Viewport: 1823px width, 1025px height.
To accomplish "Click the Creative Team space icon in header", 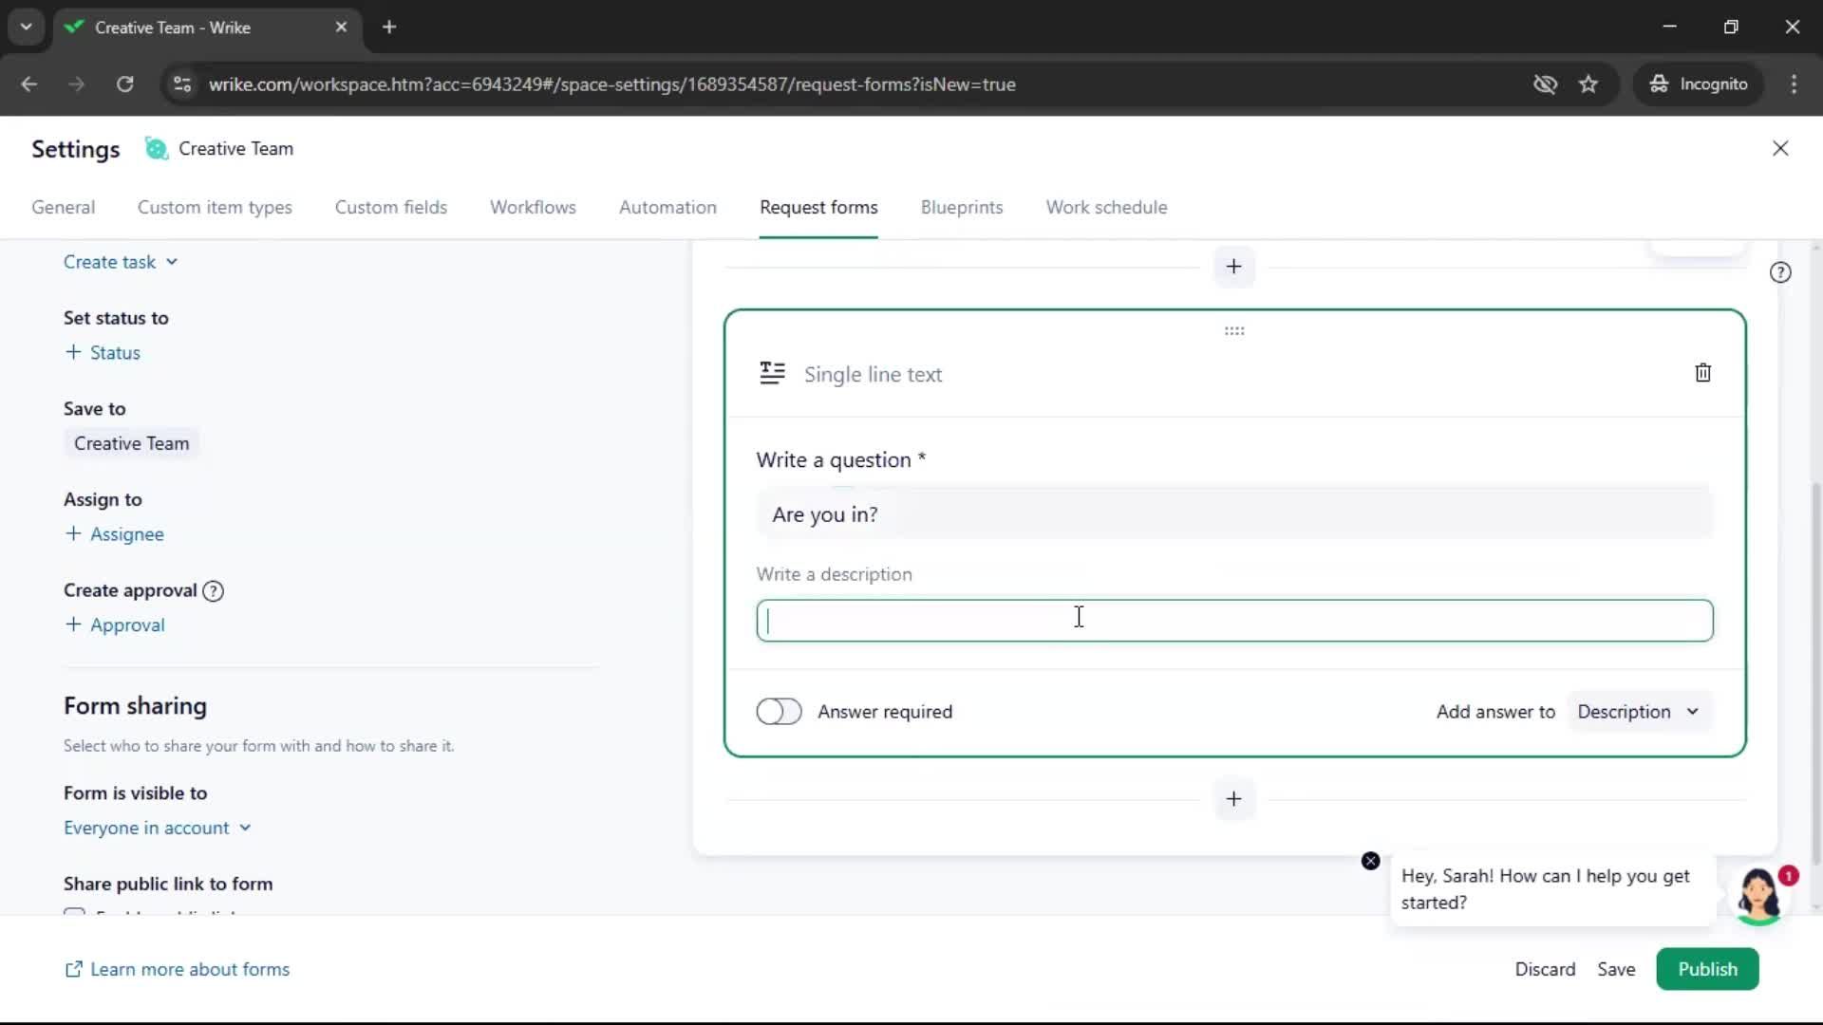I will click(x=156, y=149).
